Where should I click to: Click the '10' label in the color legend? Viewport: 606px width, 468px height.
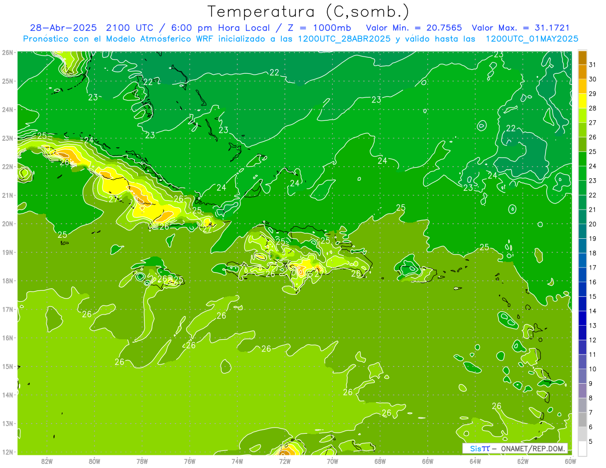click(x=593, y=369)
